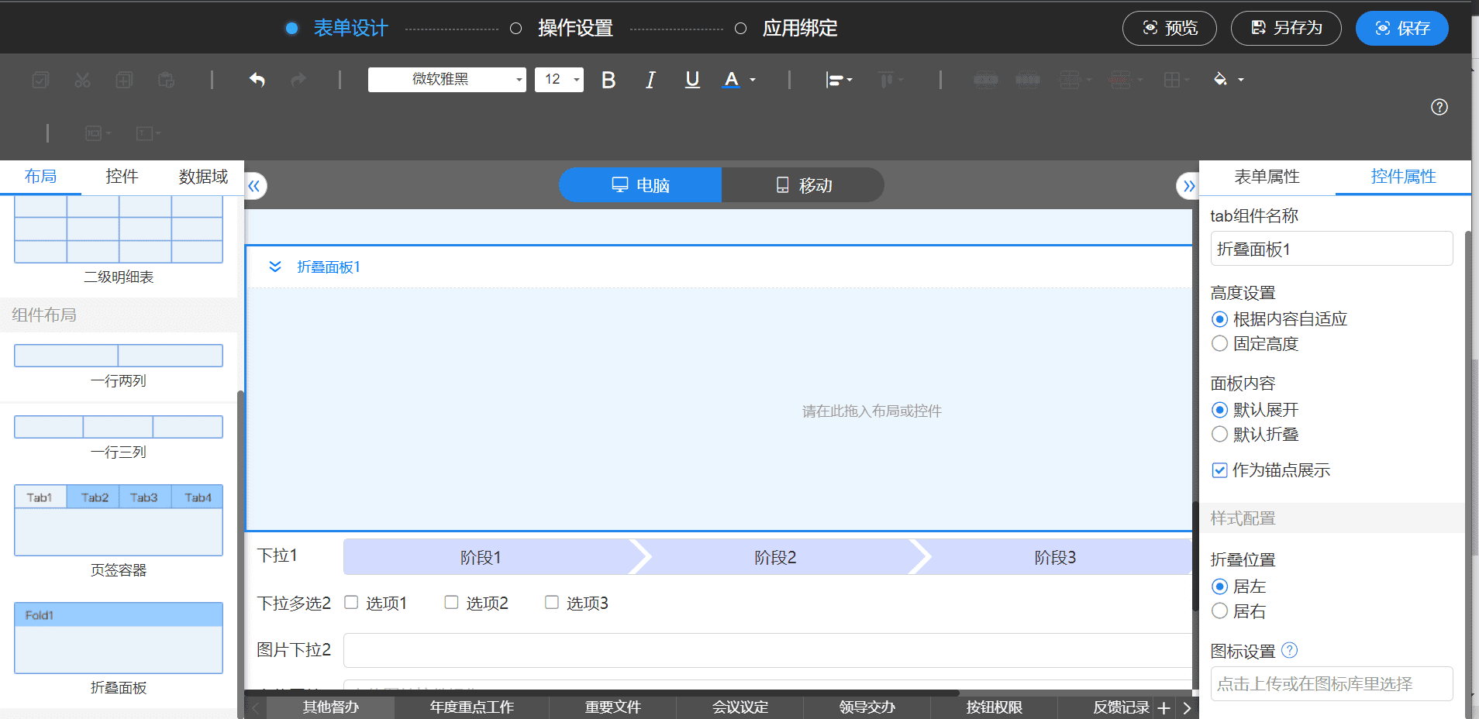Click the vertical alignment icon
Image resolution: width=1479 pixels, height=719 pixels.
pyautogui.click(x=885, y=80)
